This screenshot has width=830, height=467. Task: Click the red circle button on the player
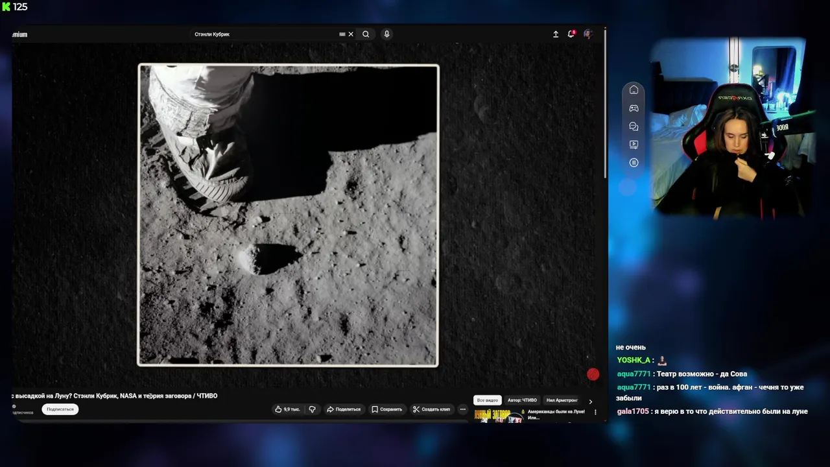(x=593, y=374)
